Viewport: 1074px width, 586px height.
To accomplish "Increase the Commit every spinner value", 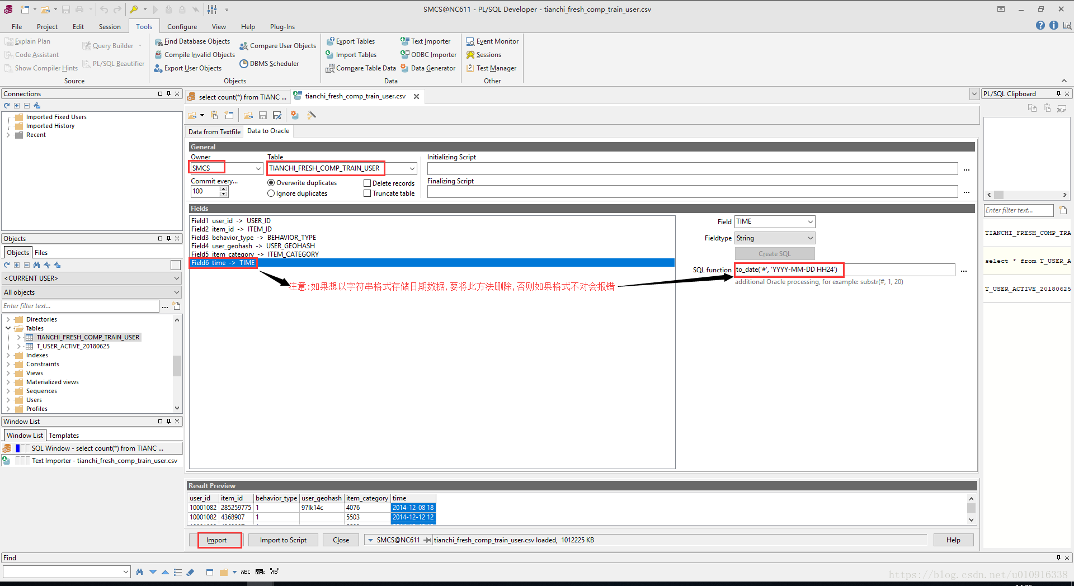I will point(224,188).
